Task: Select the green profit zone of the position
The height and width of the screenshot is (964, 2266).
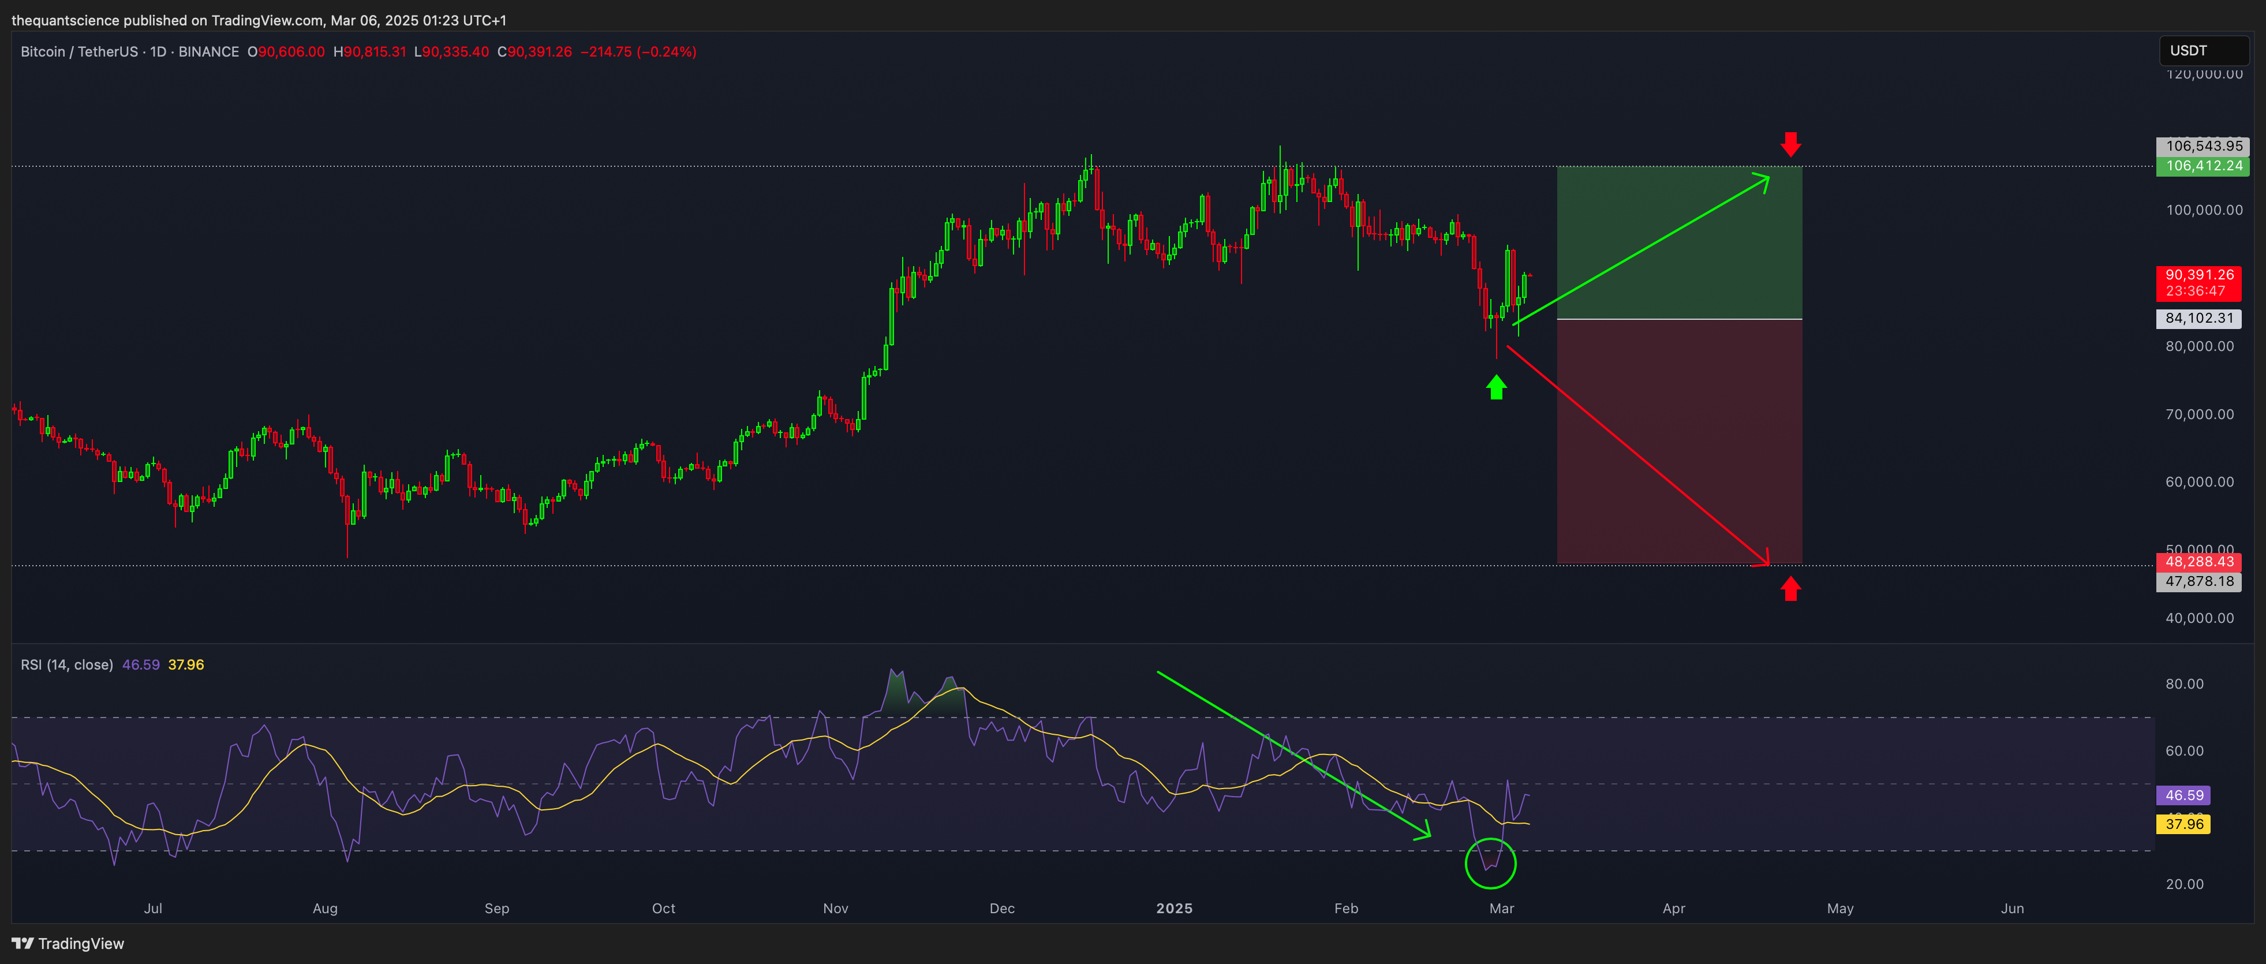Action: point(1679,243)
